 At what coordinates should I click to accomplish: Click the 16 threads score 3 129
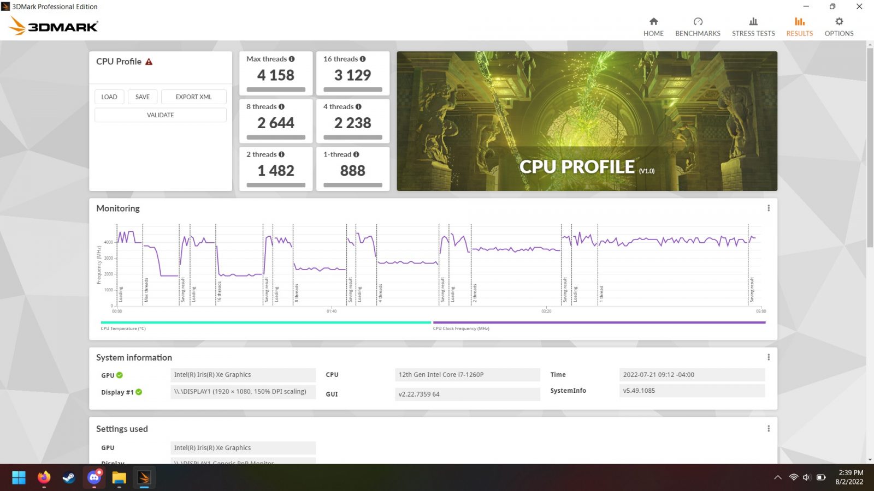pyautogui.click(x=353, y=75)
